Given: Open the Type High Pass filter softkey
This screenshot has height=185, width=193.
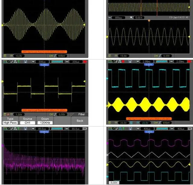Looking at the screenshot, I should coord(10,121).
